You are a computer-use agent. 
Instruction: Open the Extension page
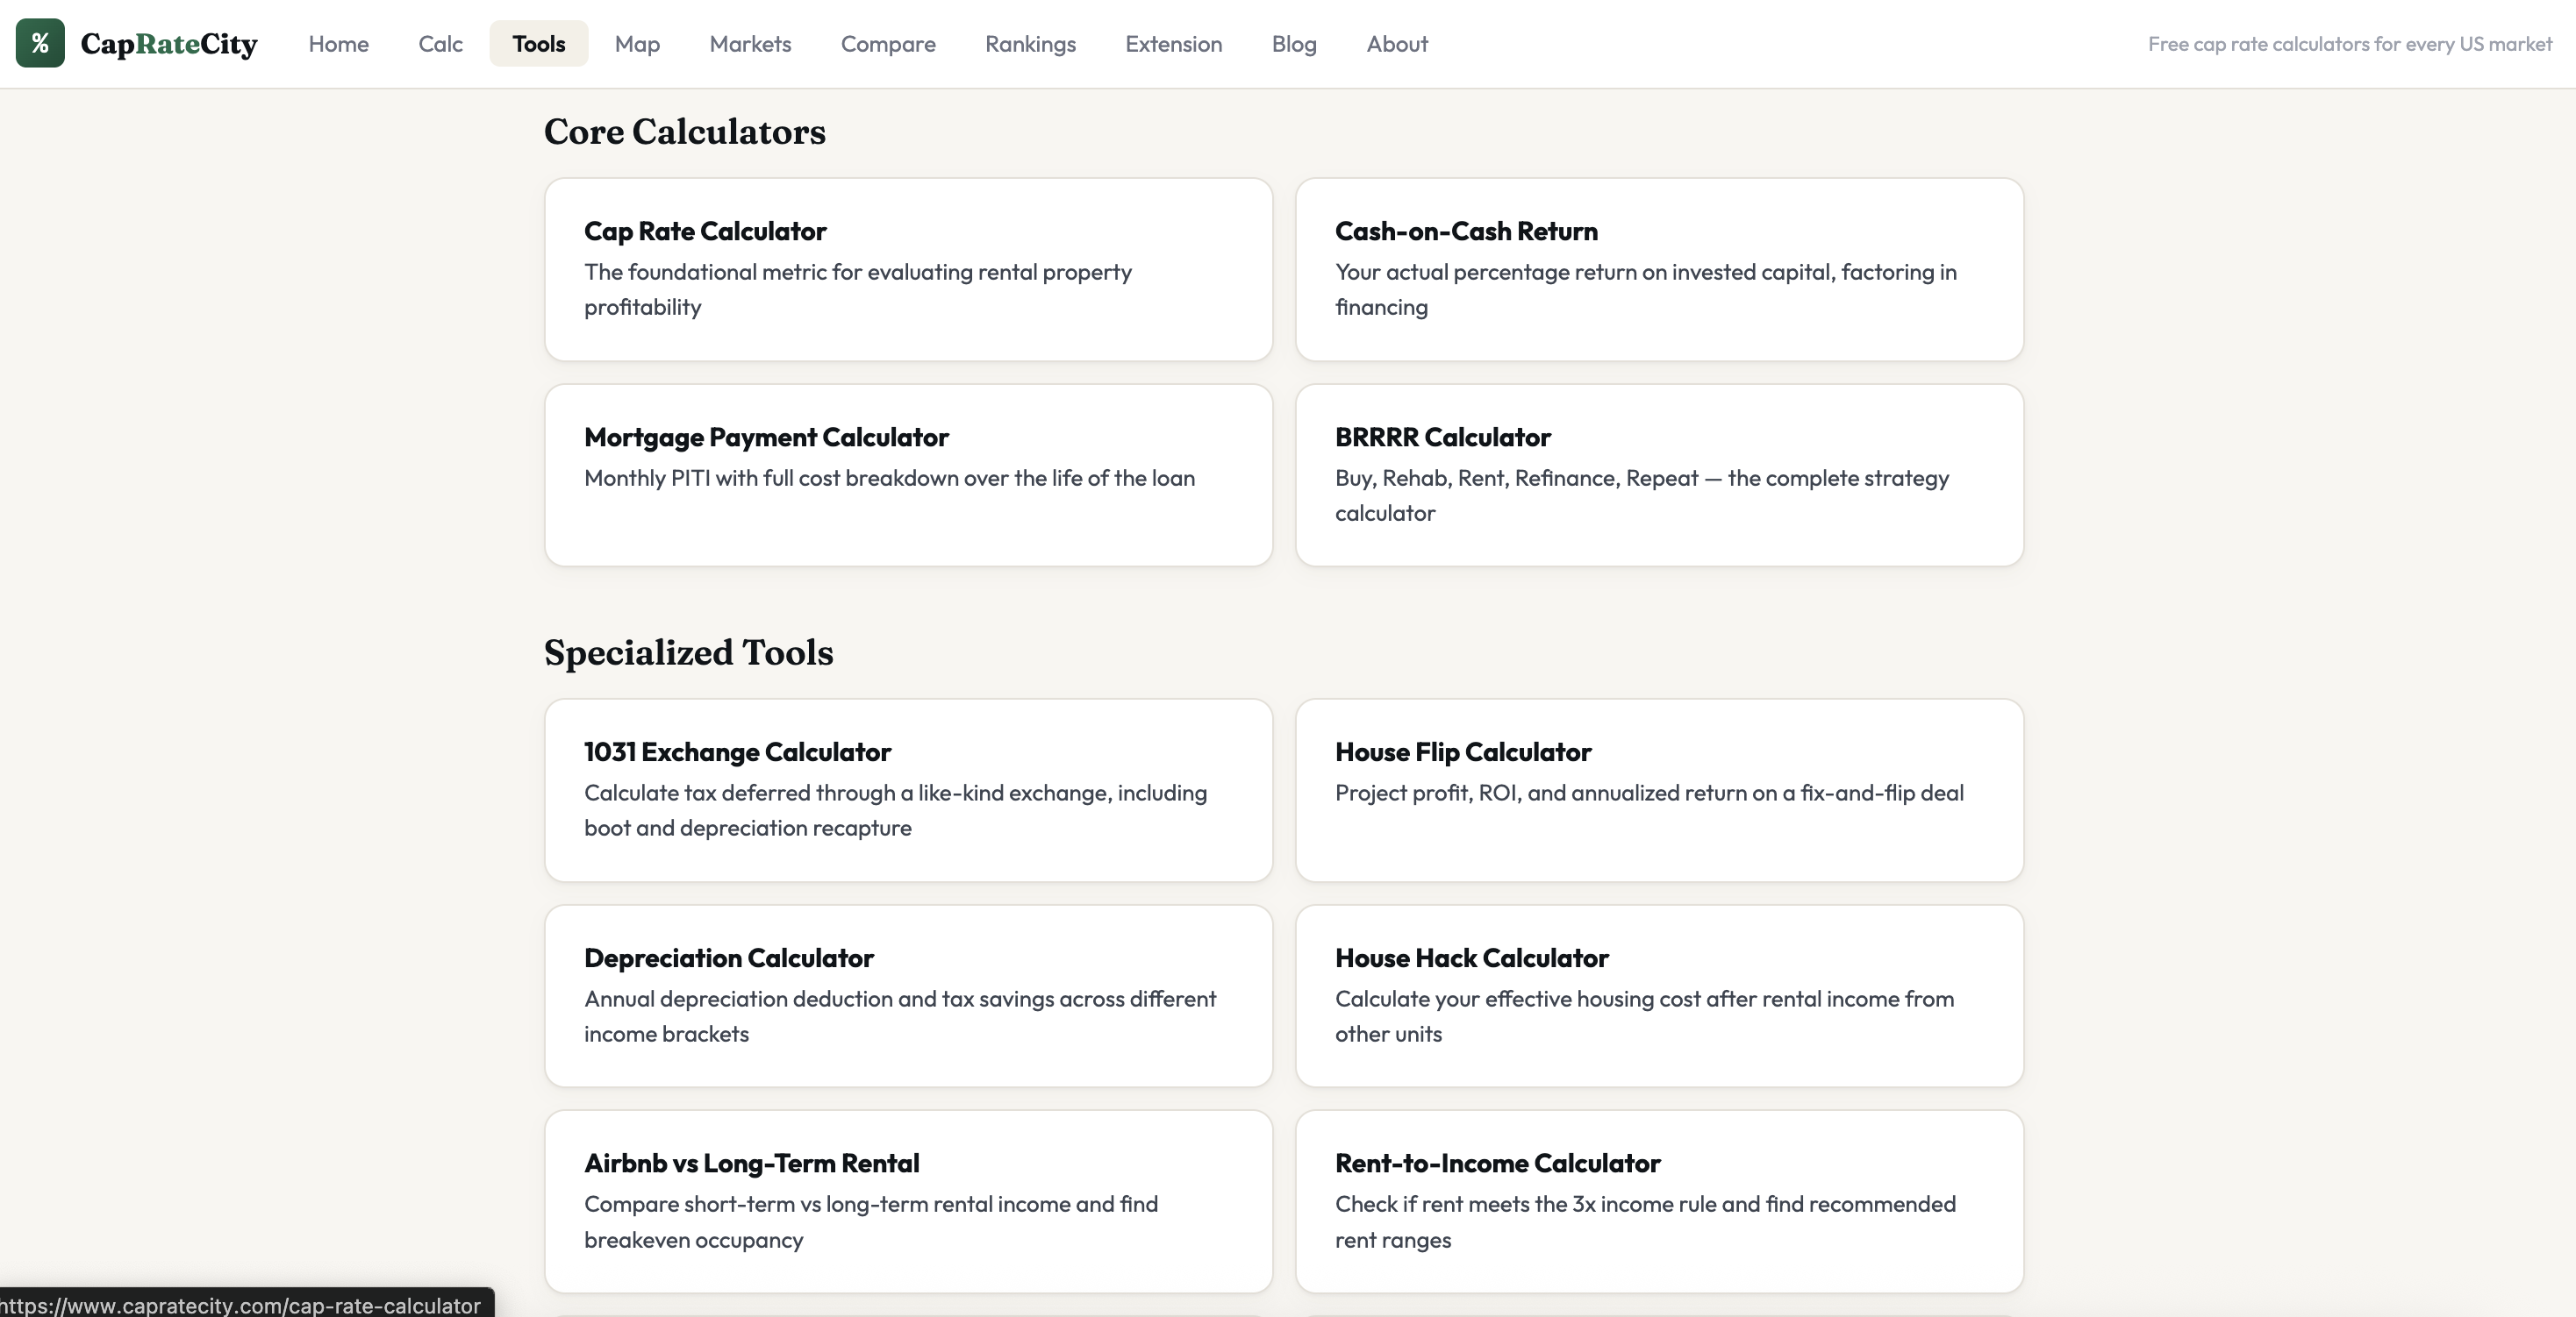(1173, 44)
